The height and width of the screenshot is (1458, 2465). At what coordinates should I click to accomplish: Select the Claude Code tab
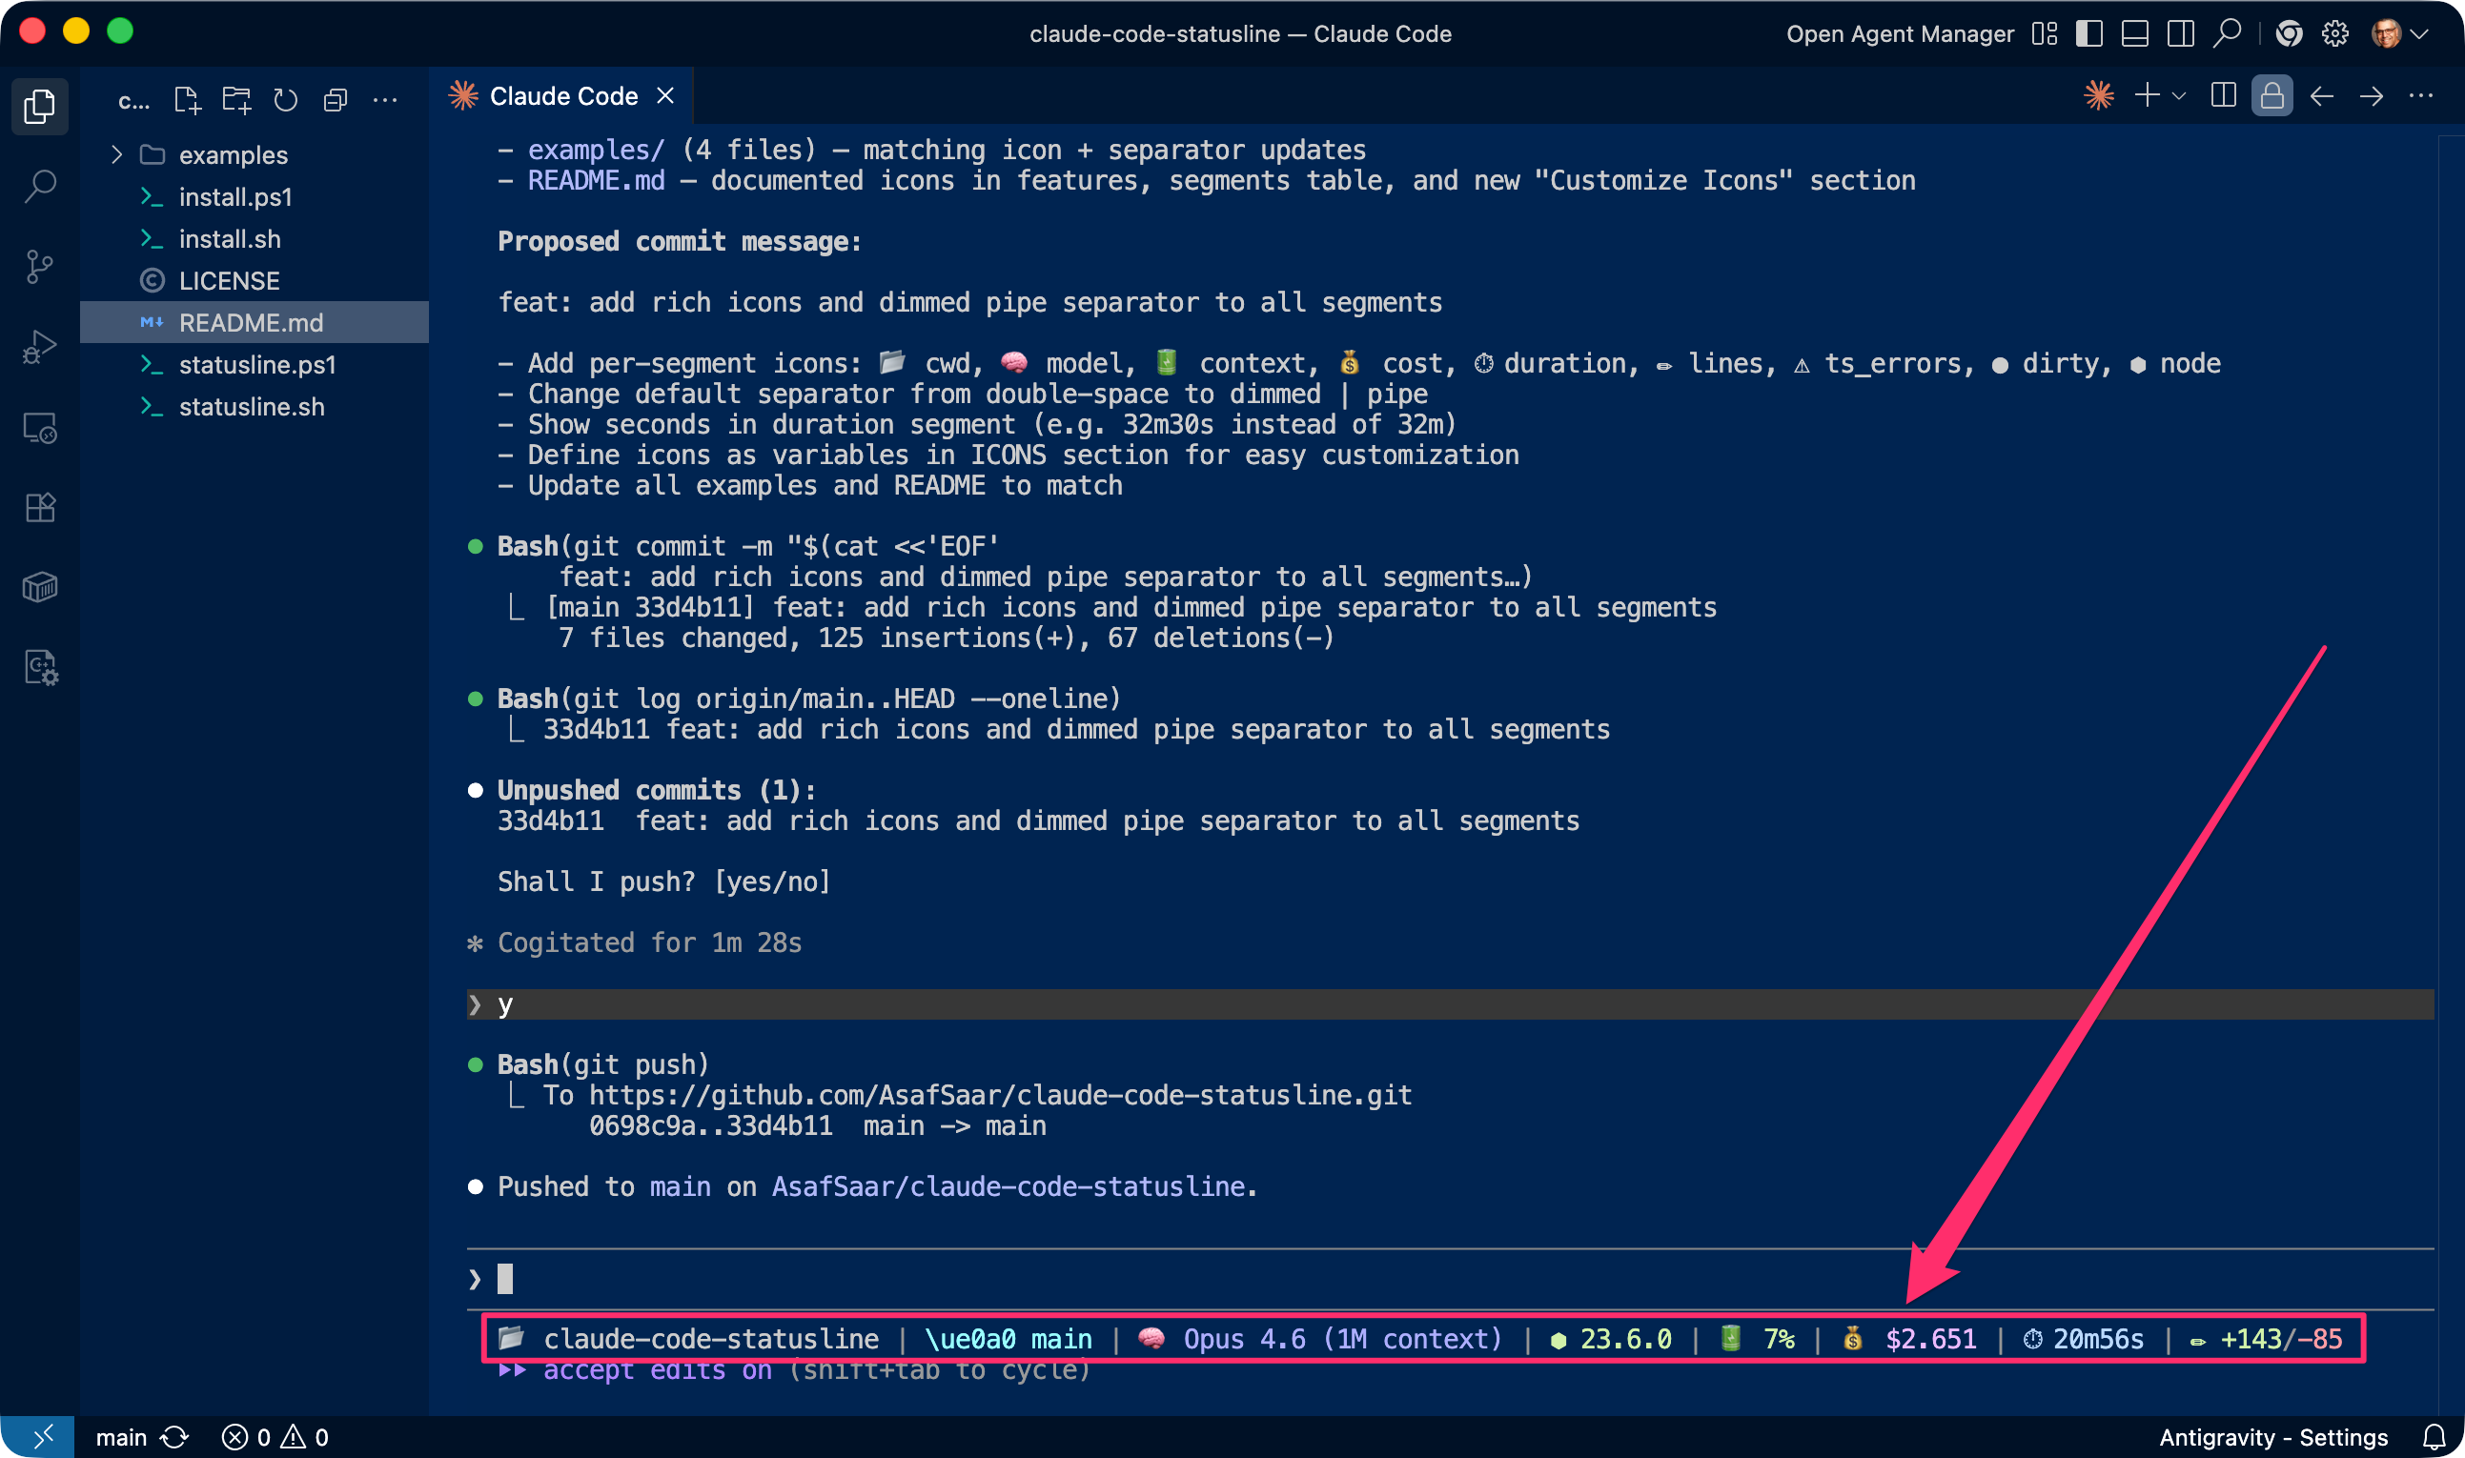563,96
